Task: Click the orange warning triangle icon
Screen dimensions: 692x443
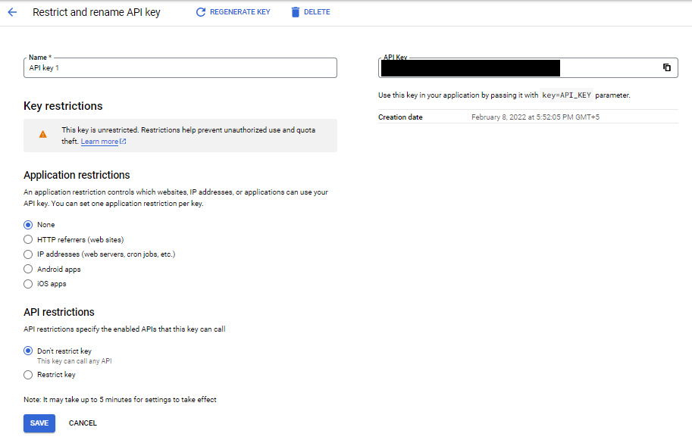Action: pyautogui.click(x=42, y=135)
